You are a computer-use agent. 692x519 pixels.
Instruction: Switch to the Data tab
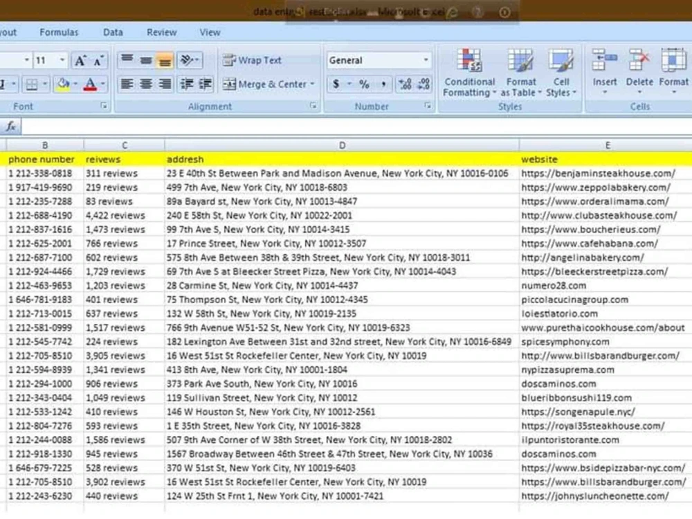[x=113, y=33]
